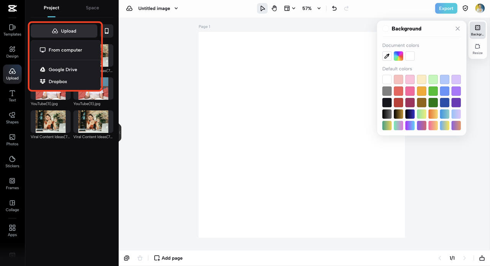The height and width of the screenshot is (266, 490).
Task: Close the Background panel
Action: [457, 29]
